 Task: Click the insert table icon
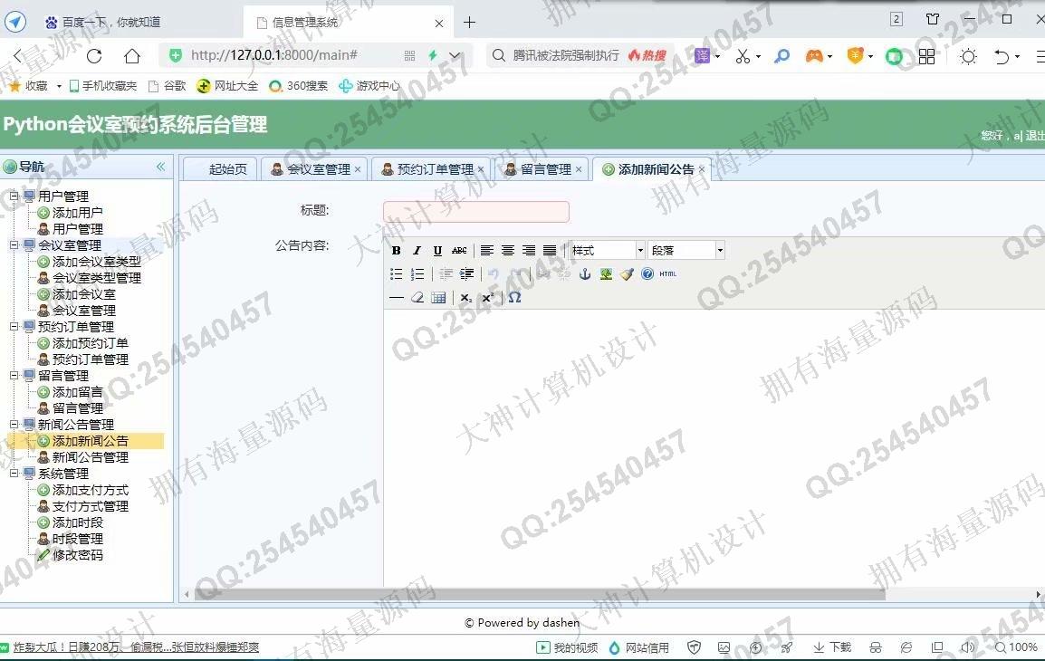coord(438,298)
